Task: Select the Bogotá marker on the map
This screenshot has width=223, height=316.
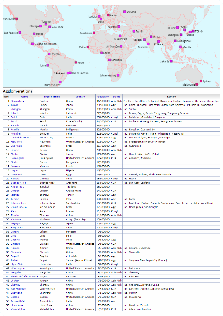Action: coord(49,54)
